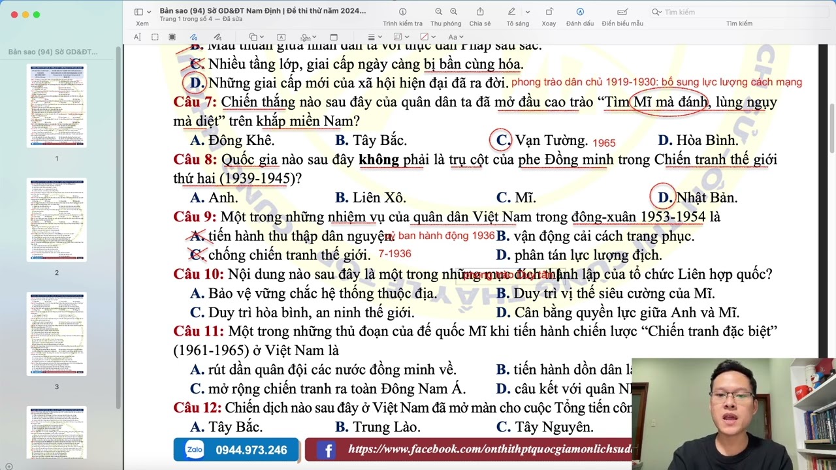Image resolution: width=836 pixels, height=470 pixels.
Task: Open the fill color dropdown
Action: [x=427, y=37]
